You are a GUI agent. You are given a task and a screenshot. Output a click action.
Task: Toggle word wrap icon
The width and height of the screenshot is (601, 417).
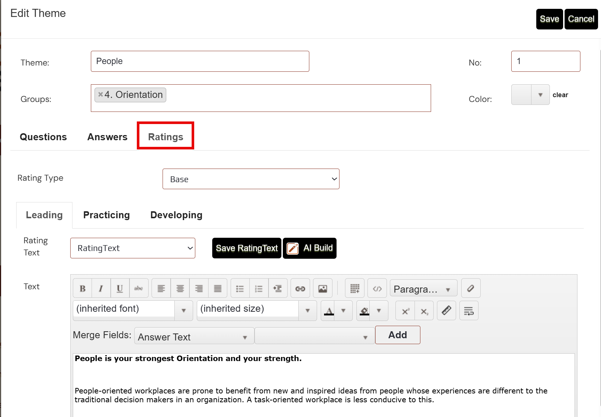[469, 311]
